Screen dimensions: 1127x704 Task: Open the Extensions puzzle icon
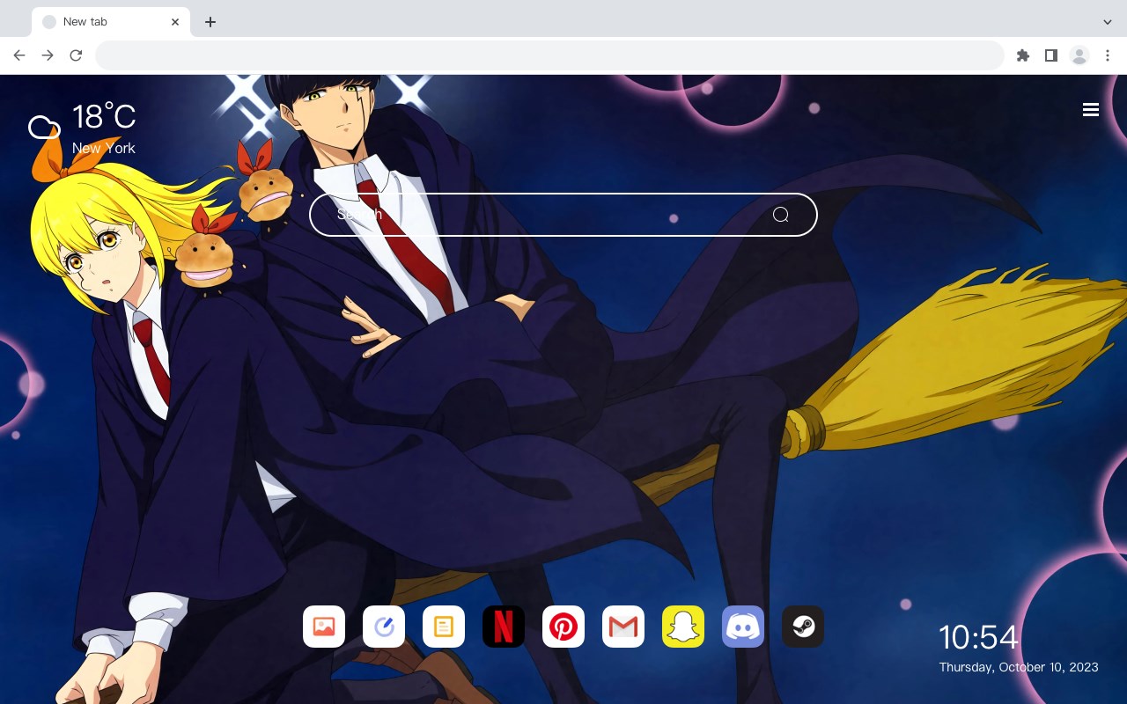click(1022, 55)
